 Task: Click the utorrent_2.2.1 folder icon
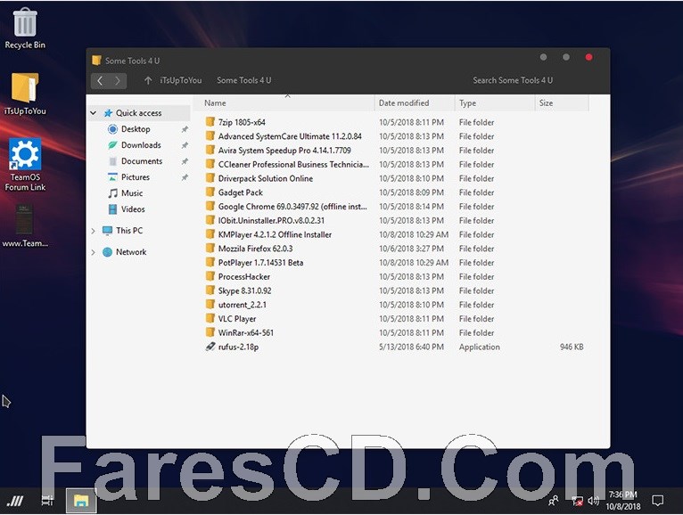point(210,305)
